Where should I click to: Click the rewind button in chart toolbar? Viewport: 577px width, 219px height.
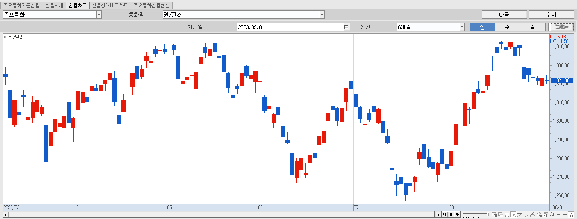pos(444,214)
